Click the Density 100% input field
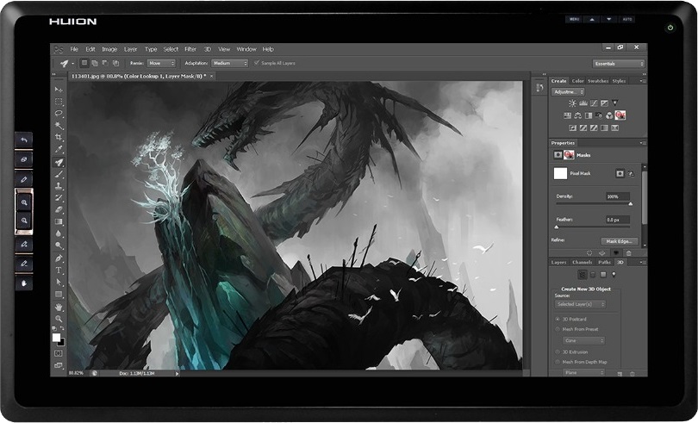This screenshot has height=423, width=698. [x=617, y=196]
